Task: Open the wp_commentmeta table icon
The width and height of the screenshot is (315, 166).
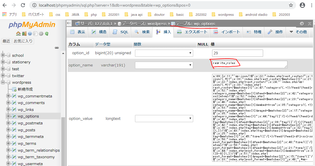Action: [14, 96]
